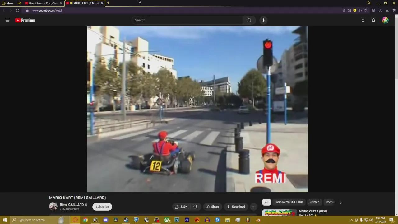Open After Effects from the taskbar
This screenshot has height=224, width=398.
click(187, 220)
